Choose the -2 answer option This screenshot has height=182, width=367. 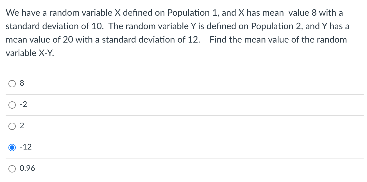pos(12,105)
